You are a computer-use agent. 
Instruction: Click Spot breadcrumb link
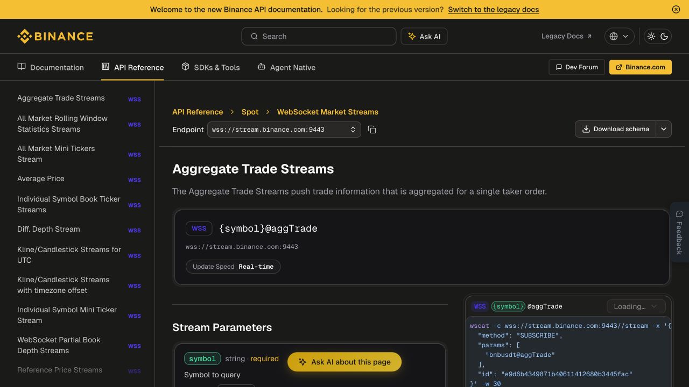coord(250,112)
